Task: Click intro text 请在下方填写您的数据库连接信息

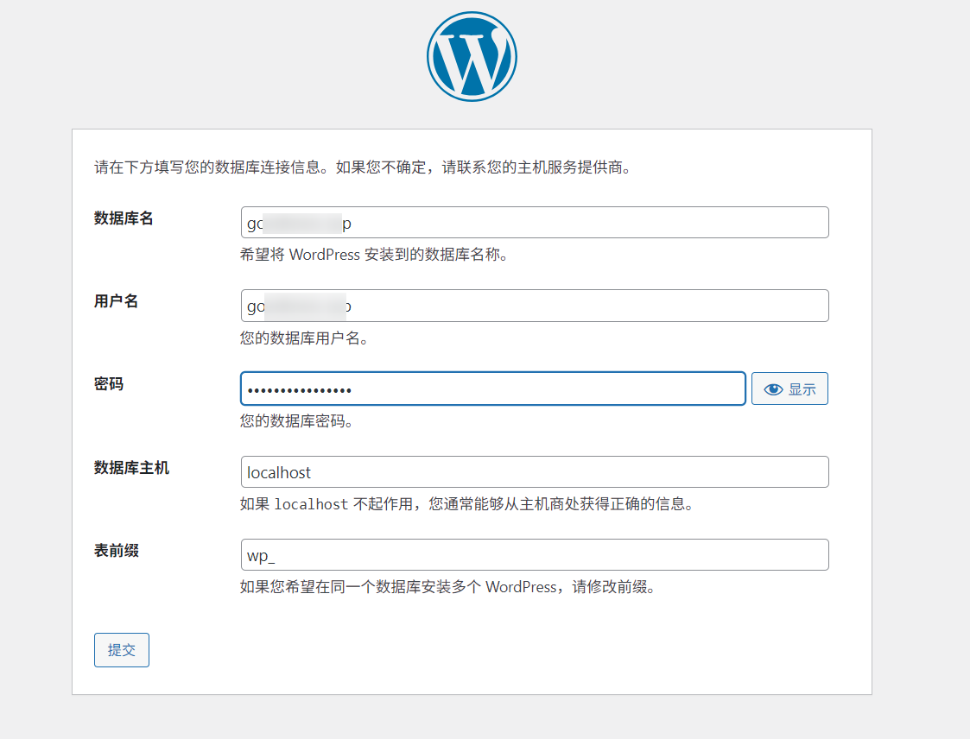Action: pos(363,167)
